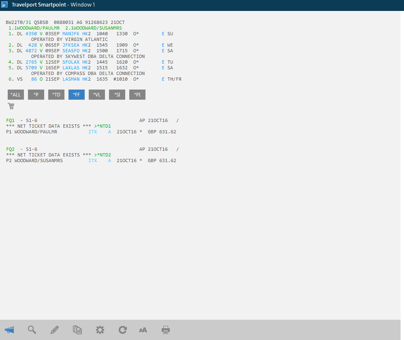Click the GBP 631.62 fare for P2
This screenshot has height=340, width=404.
point(162,160)
